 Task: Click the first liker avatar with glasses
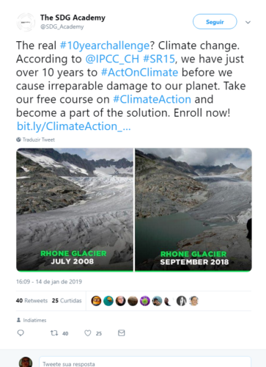tap(96, 301)
